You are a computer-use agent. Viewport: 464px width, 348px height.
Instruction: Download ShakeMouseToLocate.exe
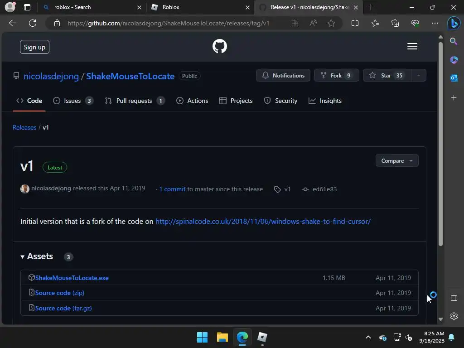coord(72,278)
